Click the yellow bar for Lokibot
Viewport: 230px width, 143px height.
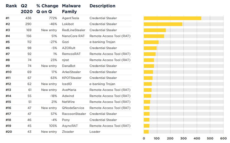click(163, 24)
